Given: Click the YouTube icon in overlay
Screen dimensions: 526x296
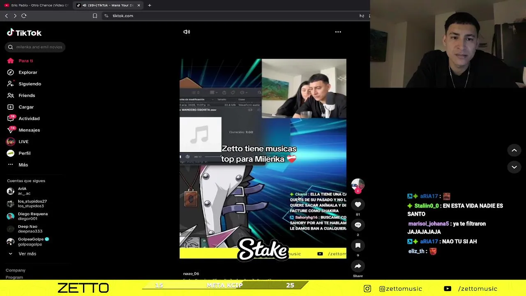Looking at the screenshot, I should point(448,289).
